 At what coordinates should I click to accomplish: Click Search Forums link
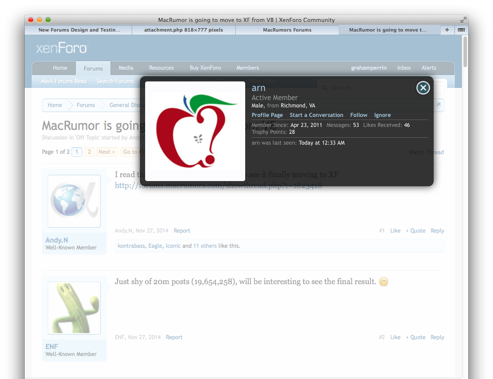click(x=115, y=81)
